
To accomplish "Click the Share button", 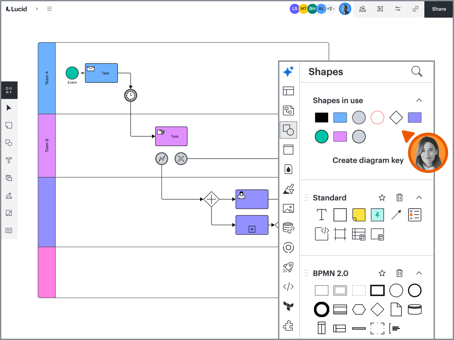I will click(439, 9).
